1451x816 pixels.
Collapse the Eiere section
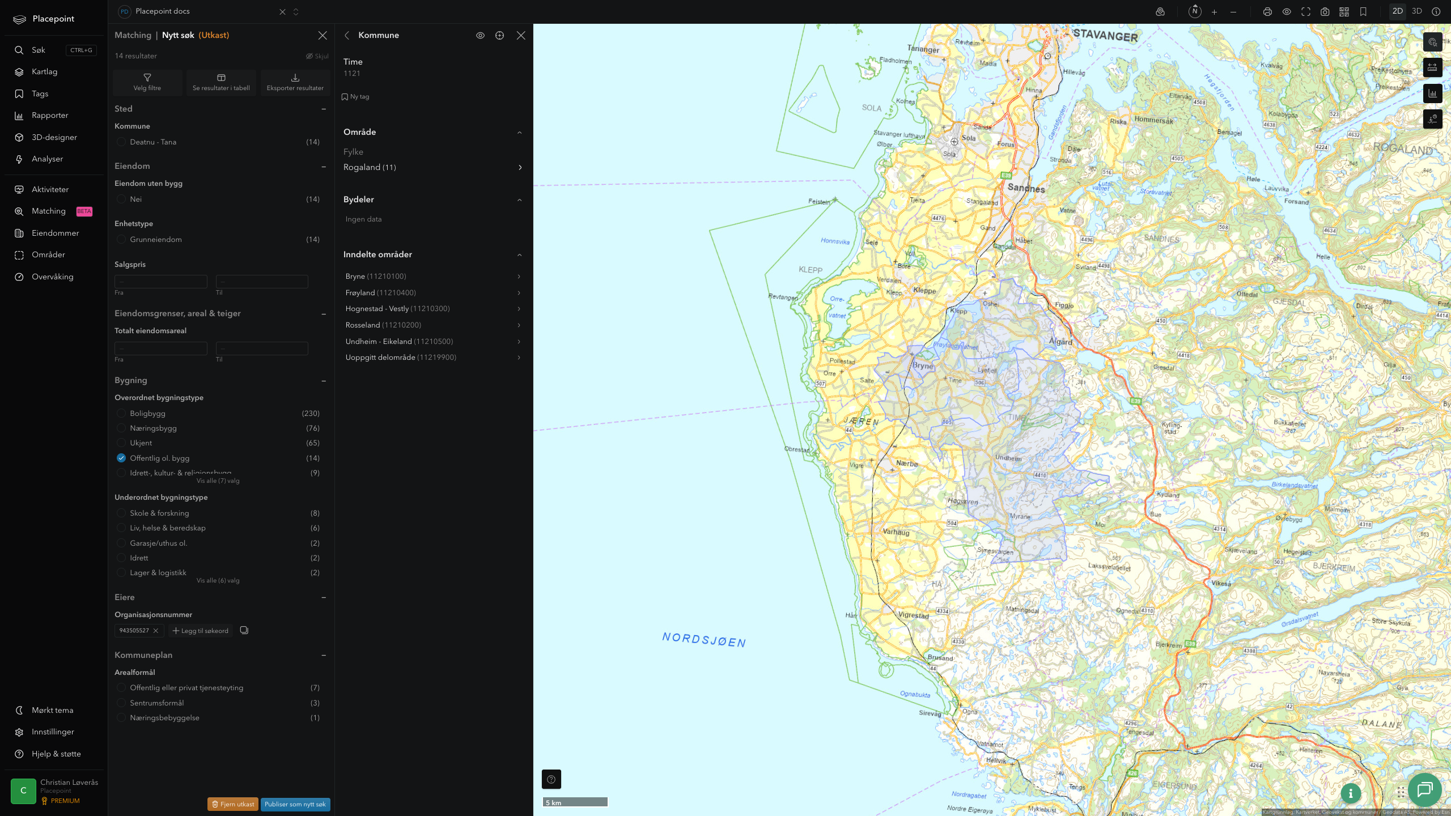click(x=324, y=597)
